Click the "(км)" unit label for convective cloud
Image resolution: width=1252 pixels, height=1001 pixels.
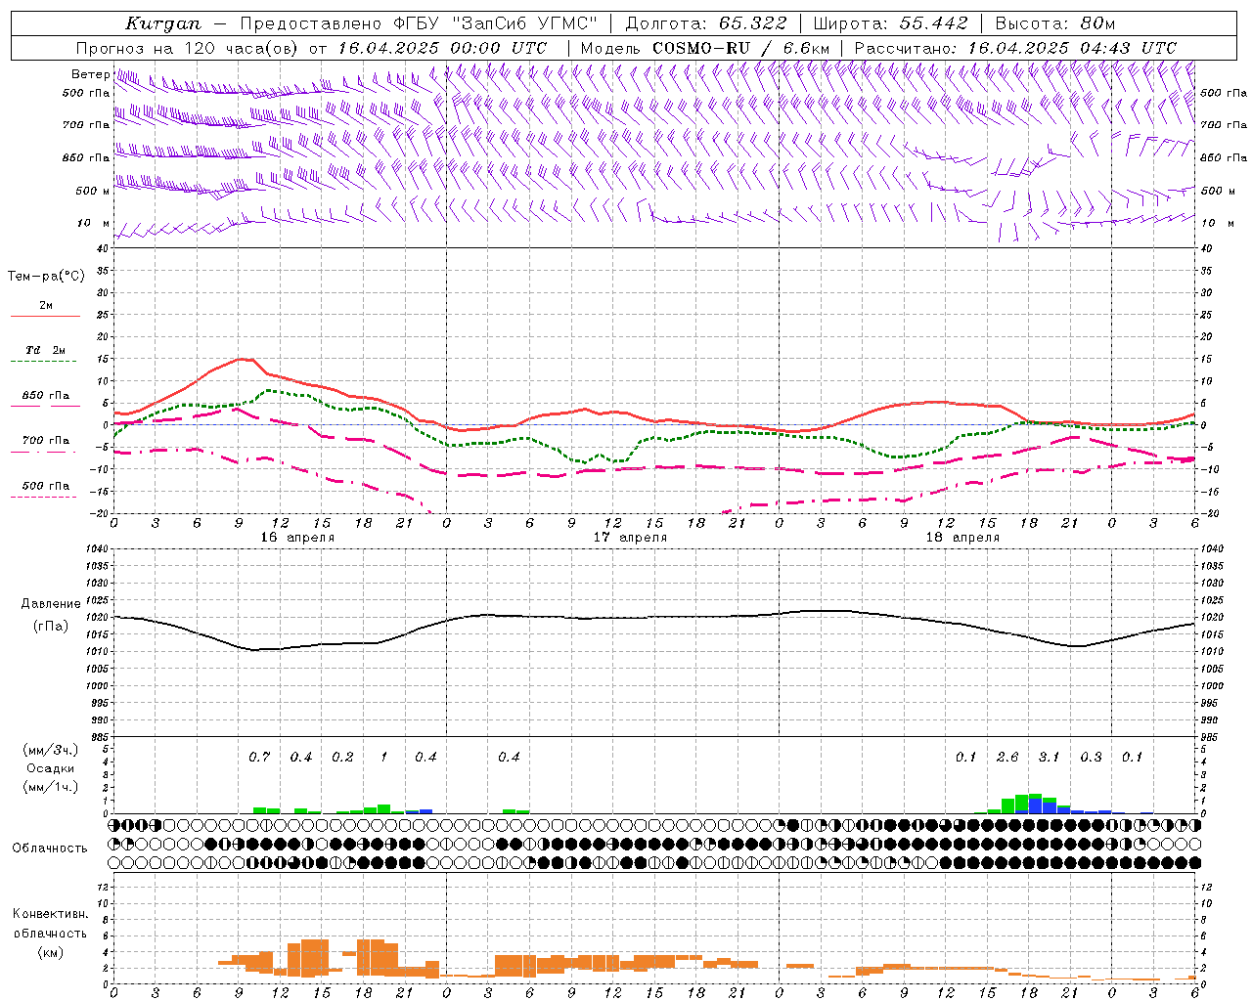pyautogui.click(x=50, y=951)
